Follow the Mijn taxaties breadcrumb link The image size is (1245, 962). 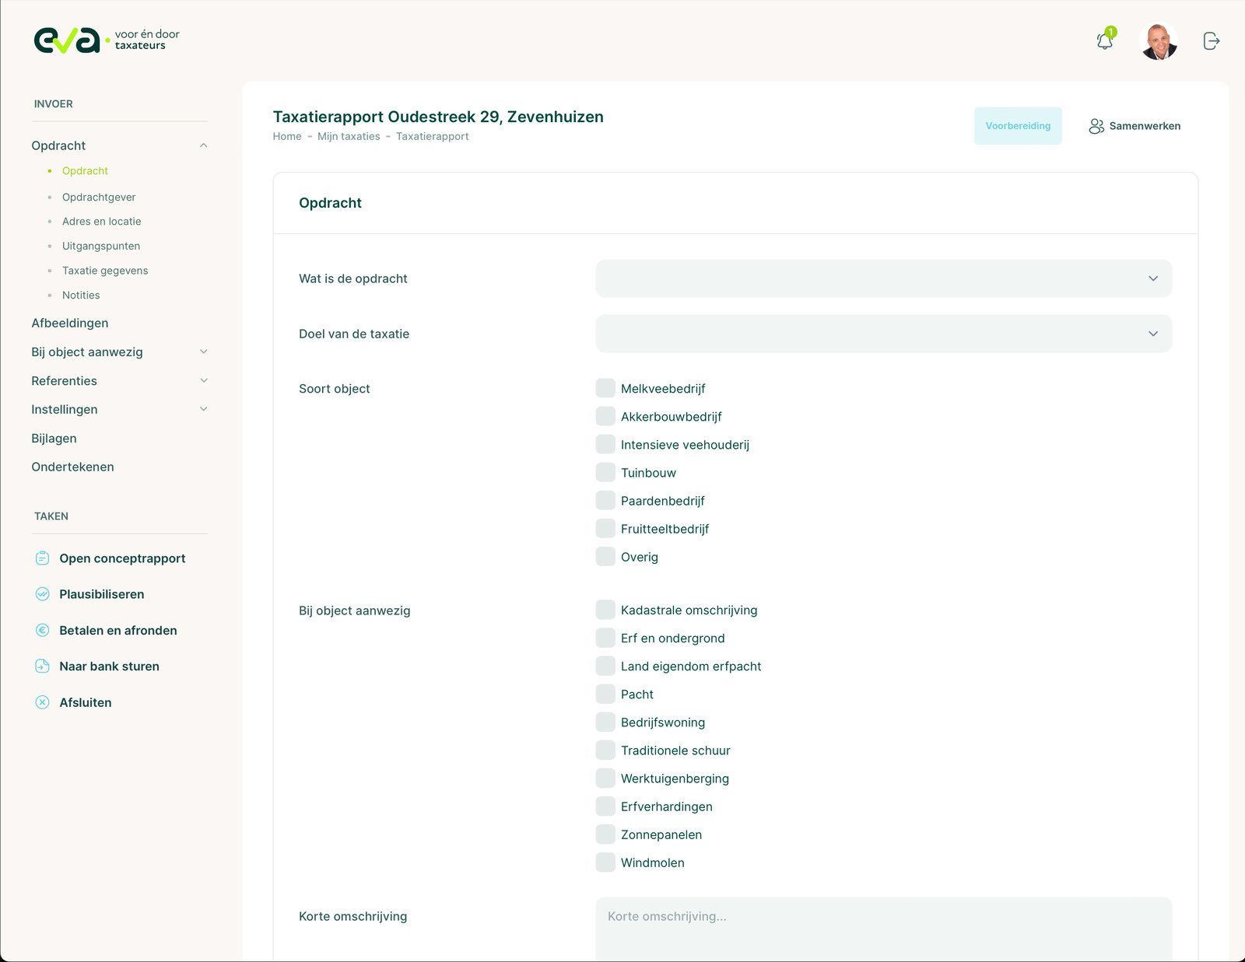(349, 137)
